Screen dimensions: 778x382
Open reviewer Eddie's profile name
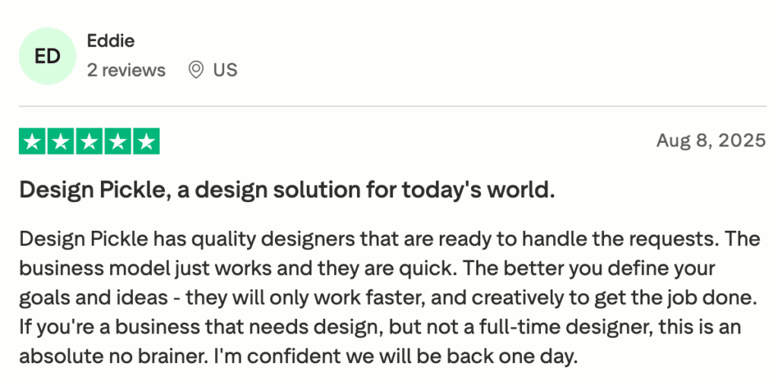(x=111, y=41)
